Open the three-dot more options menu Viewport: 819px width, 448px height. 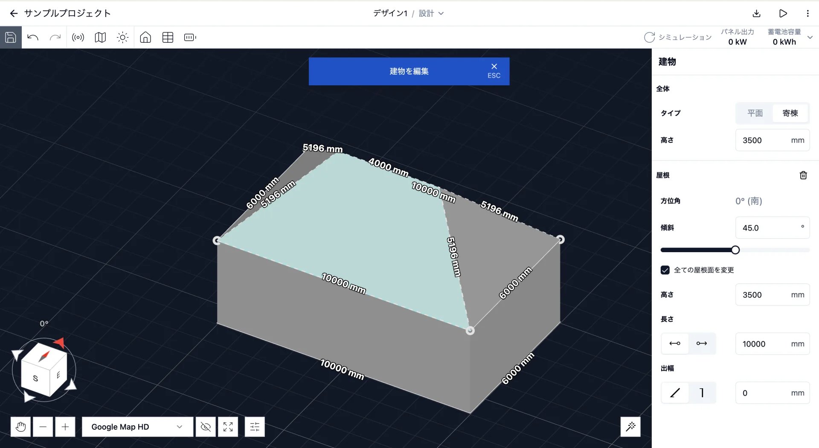(807, 13)
